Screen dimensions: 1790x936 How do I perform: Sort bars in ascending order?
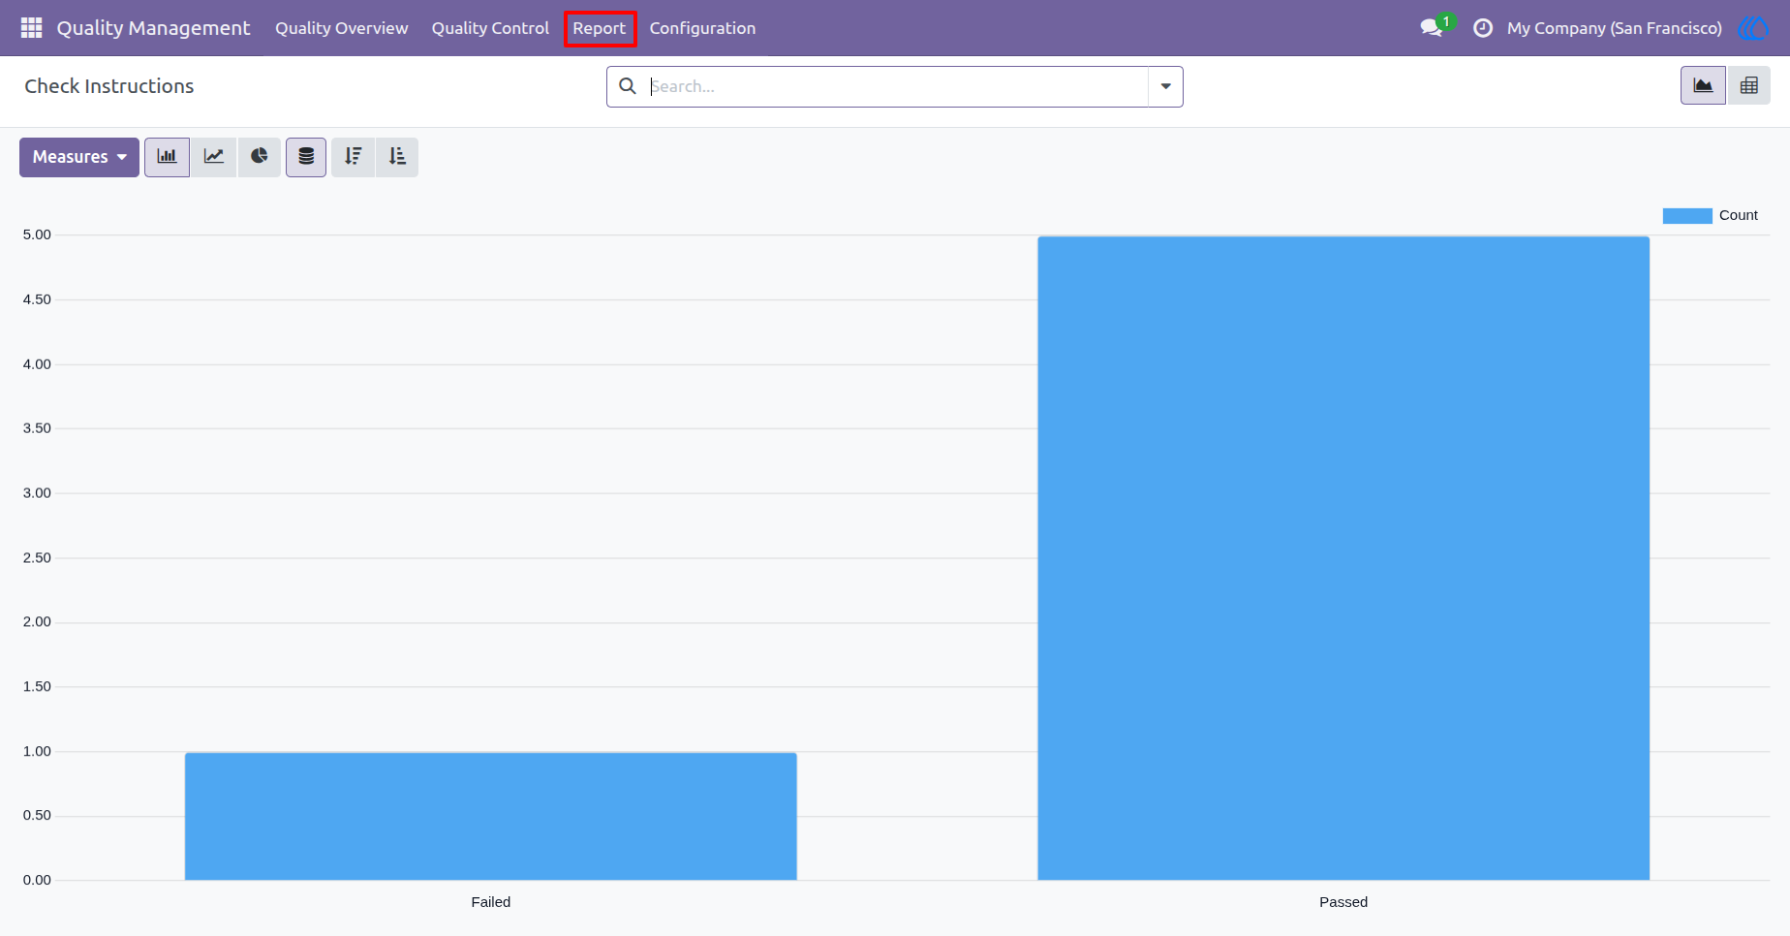[x=397, y=157]
